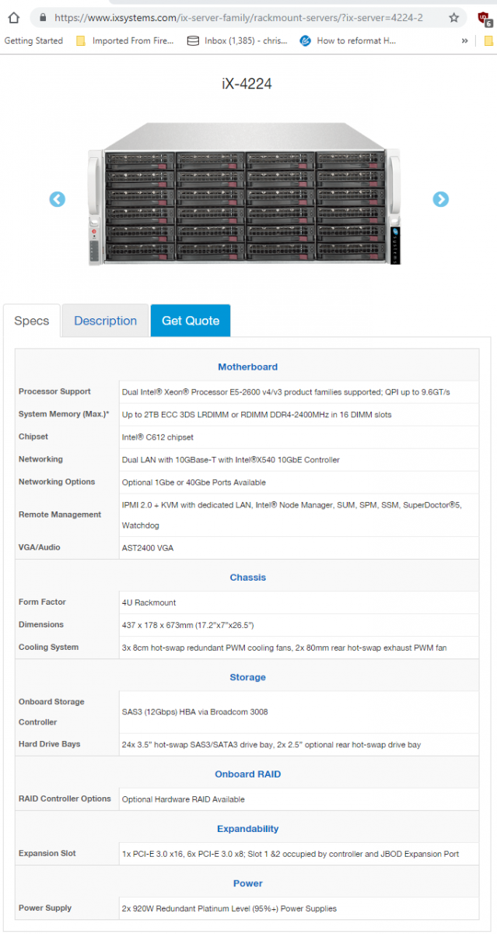Click the 4U Rackmount value
This screenshot has width=497, height=934.
[149, 602]
